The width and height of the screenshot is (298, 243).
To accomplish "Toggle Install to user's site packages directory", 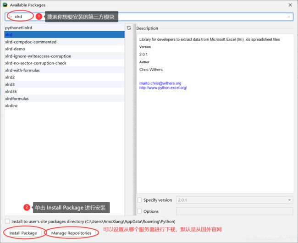I will [x=7, y=221].
